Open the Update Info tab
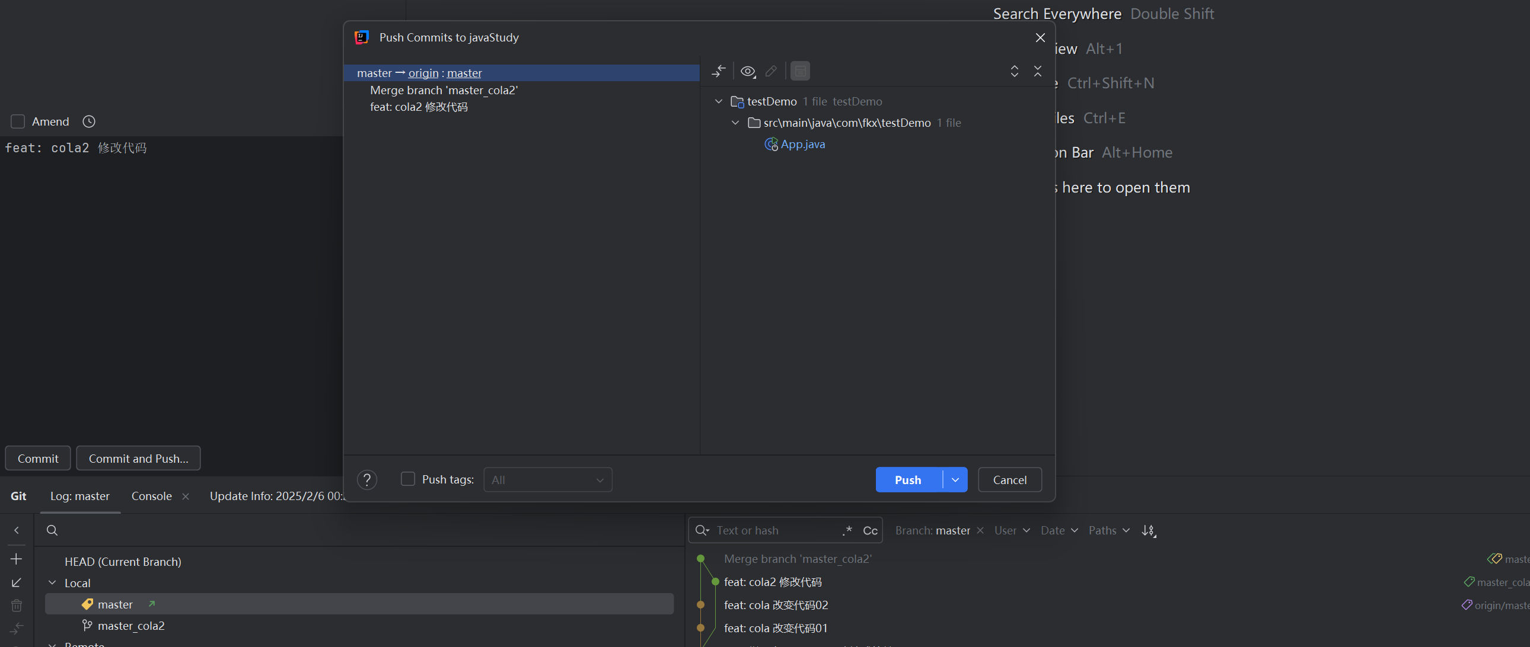Image resolution: width=1530 pixels, height=647 pixels. click(276, 497)
